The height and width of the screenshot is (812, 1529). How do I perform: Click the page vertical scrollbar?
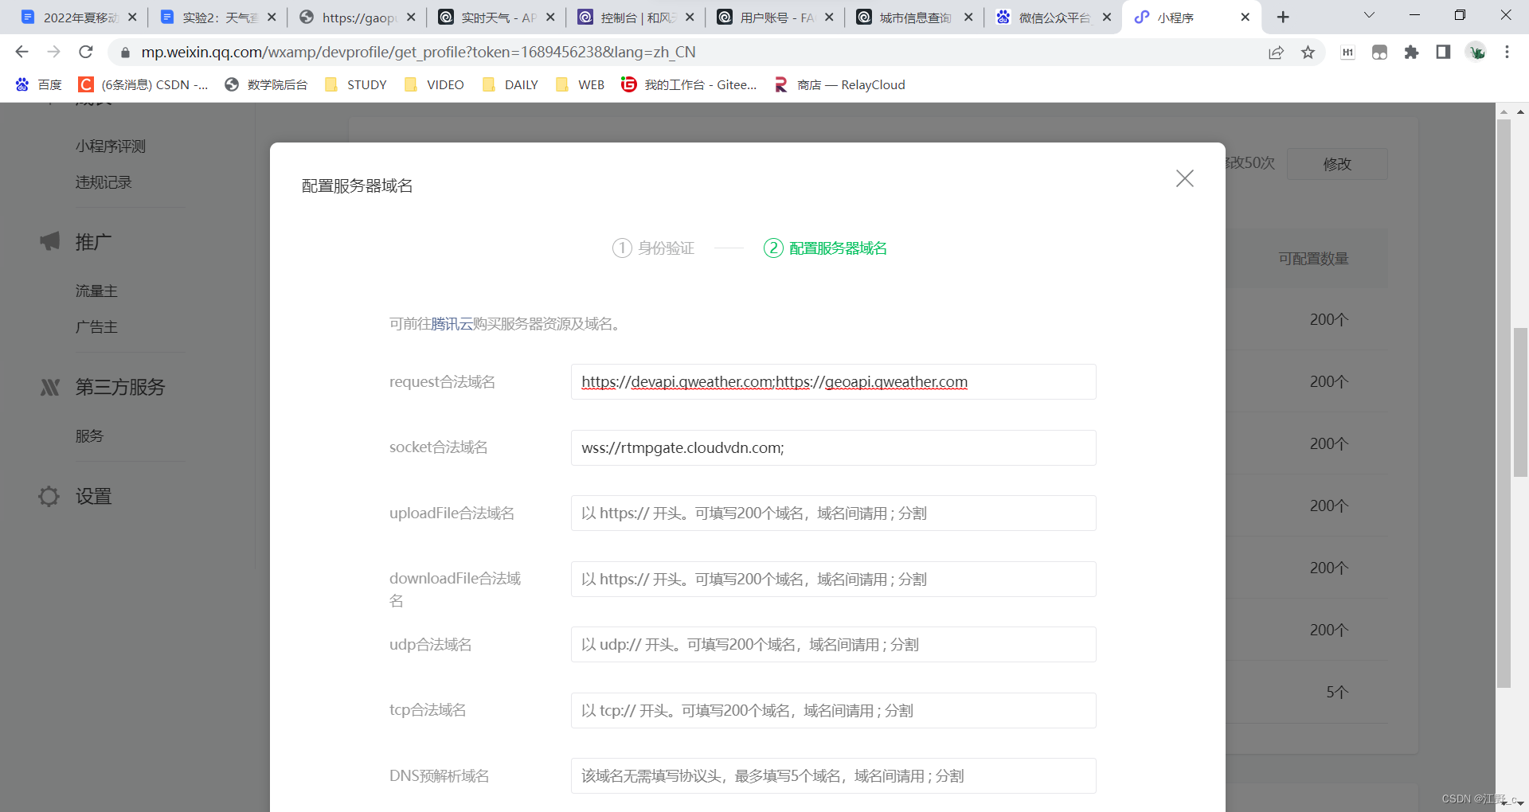click(1521, 402)
